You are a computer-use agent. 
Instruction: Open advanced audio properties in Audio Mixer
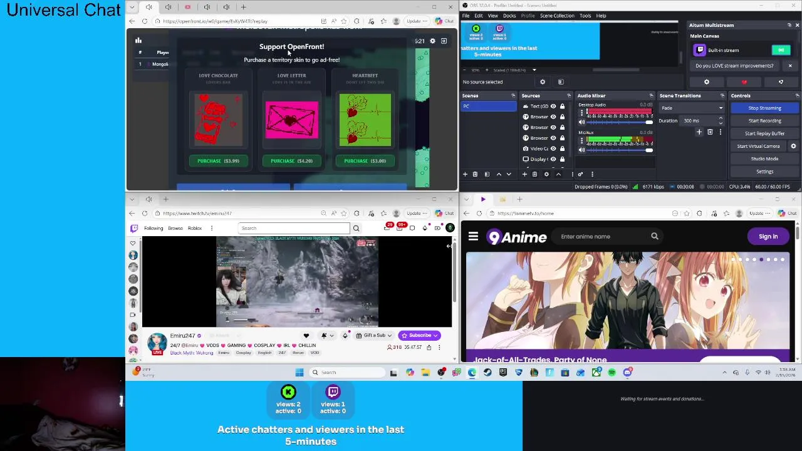pos(580,174)
